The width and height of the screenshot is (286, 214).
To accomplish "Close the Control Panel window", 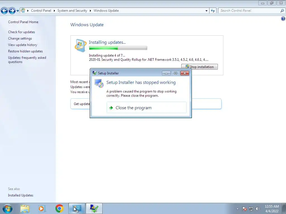I will [281, 3].
